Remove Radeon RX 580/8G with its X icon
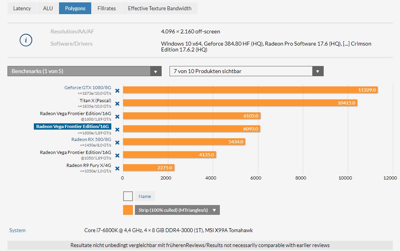Image resolution: width=400 pixels, height=251 pixels. (117, 143)
